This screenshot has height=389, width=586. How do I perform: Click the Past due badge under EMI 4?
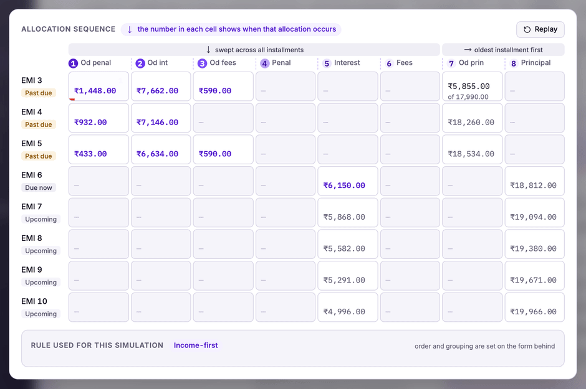pos(39,124)
